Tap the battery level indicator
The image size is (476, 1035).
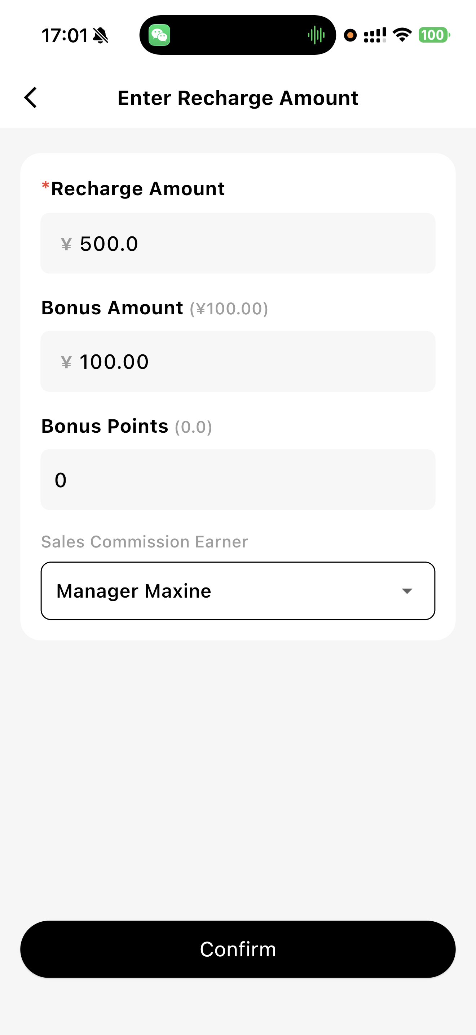click(x=433, y=35)
